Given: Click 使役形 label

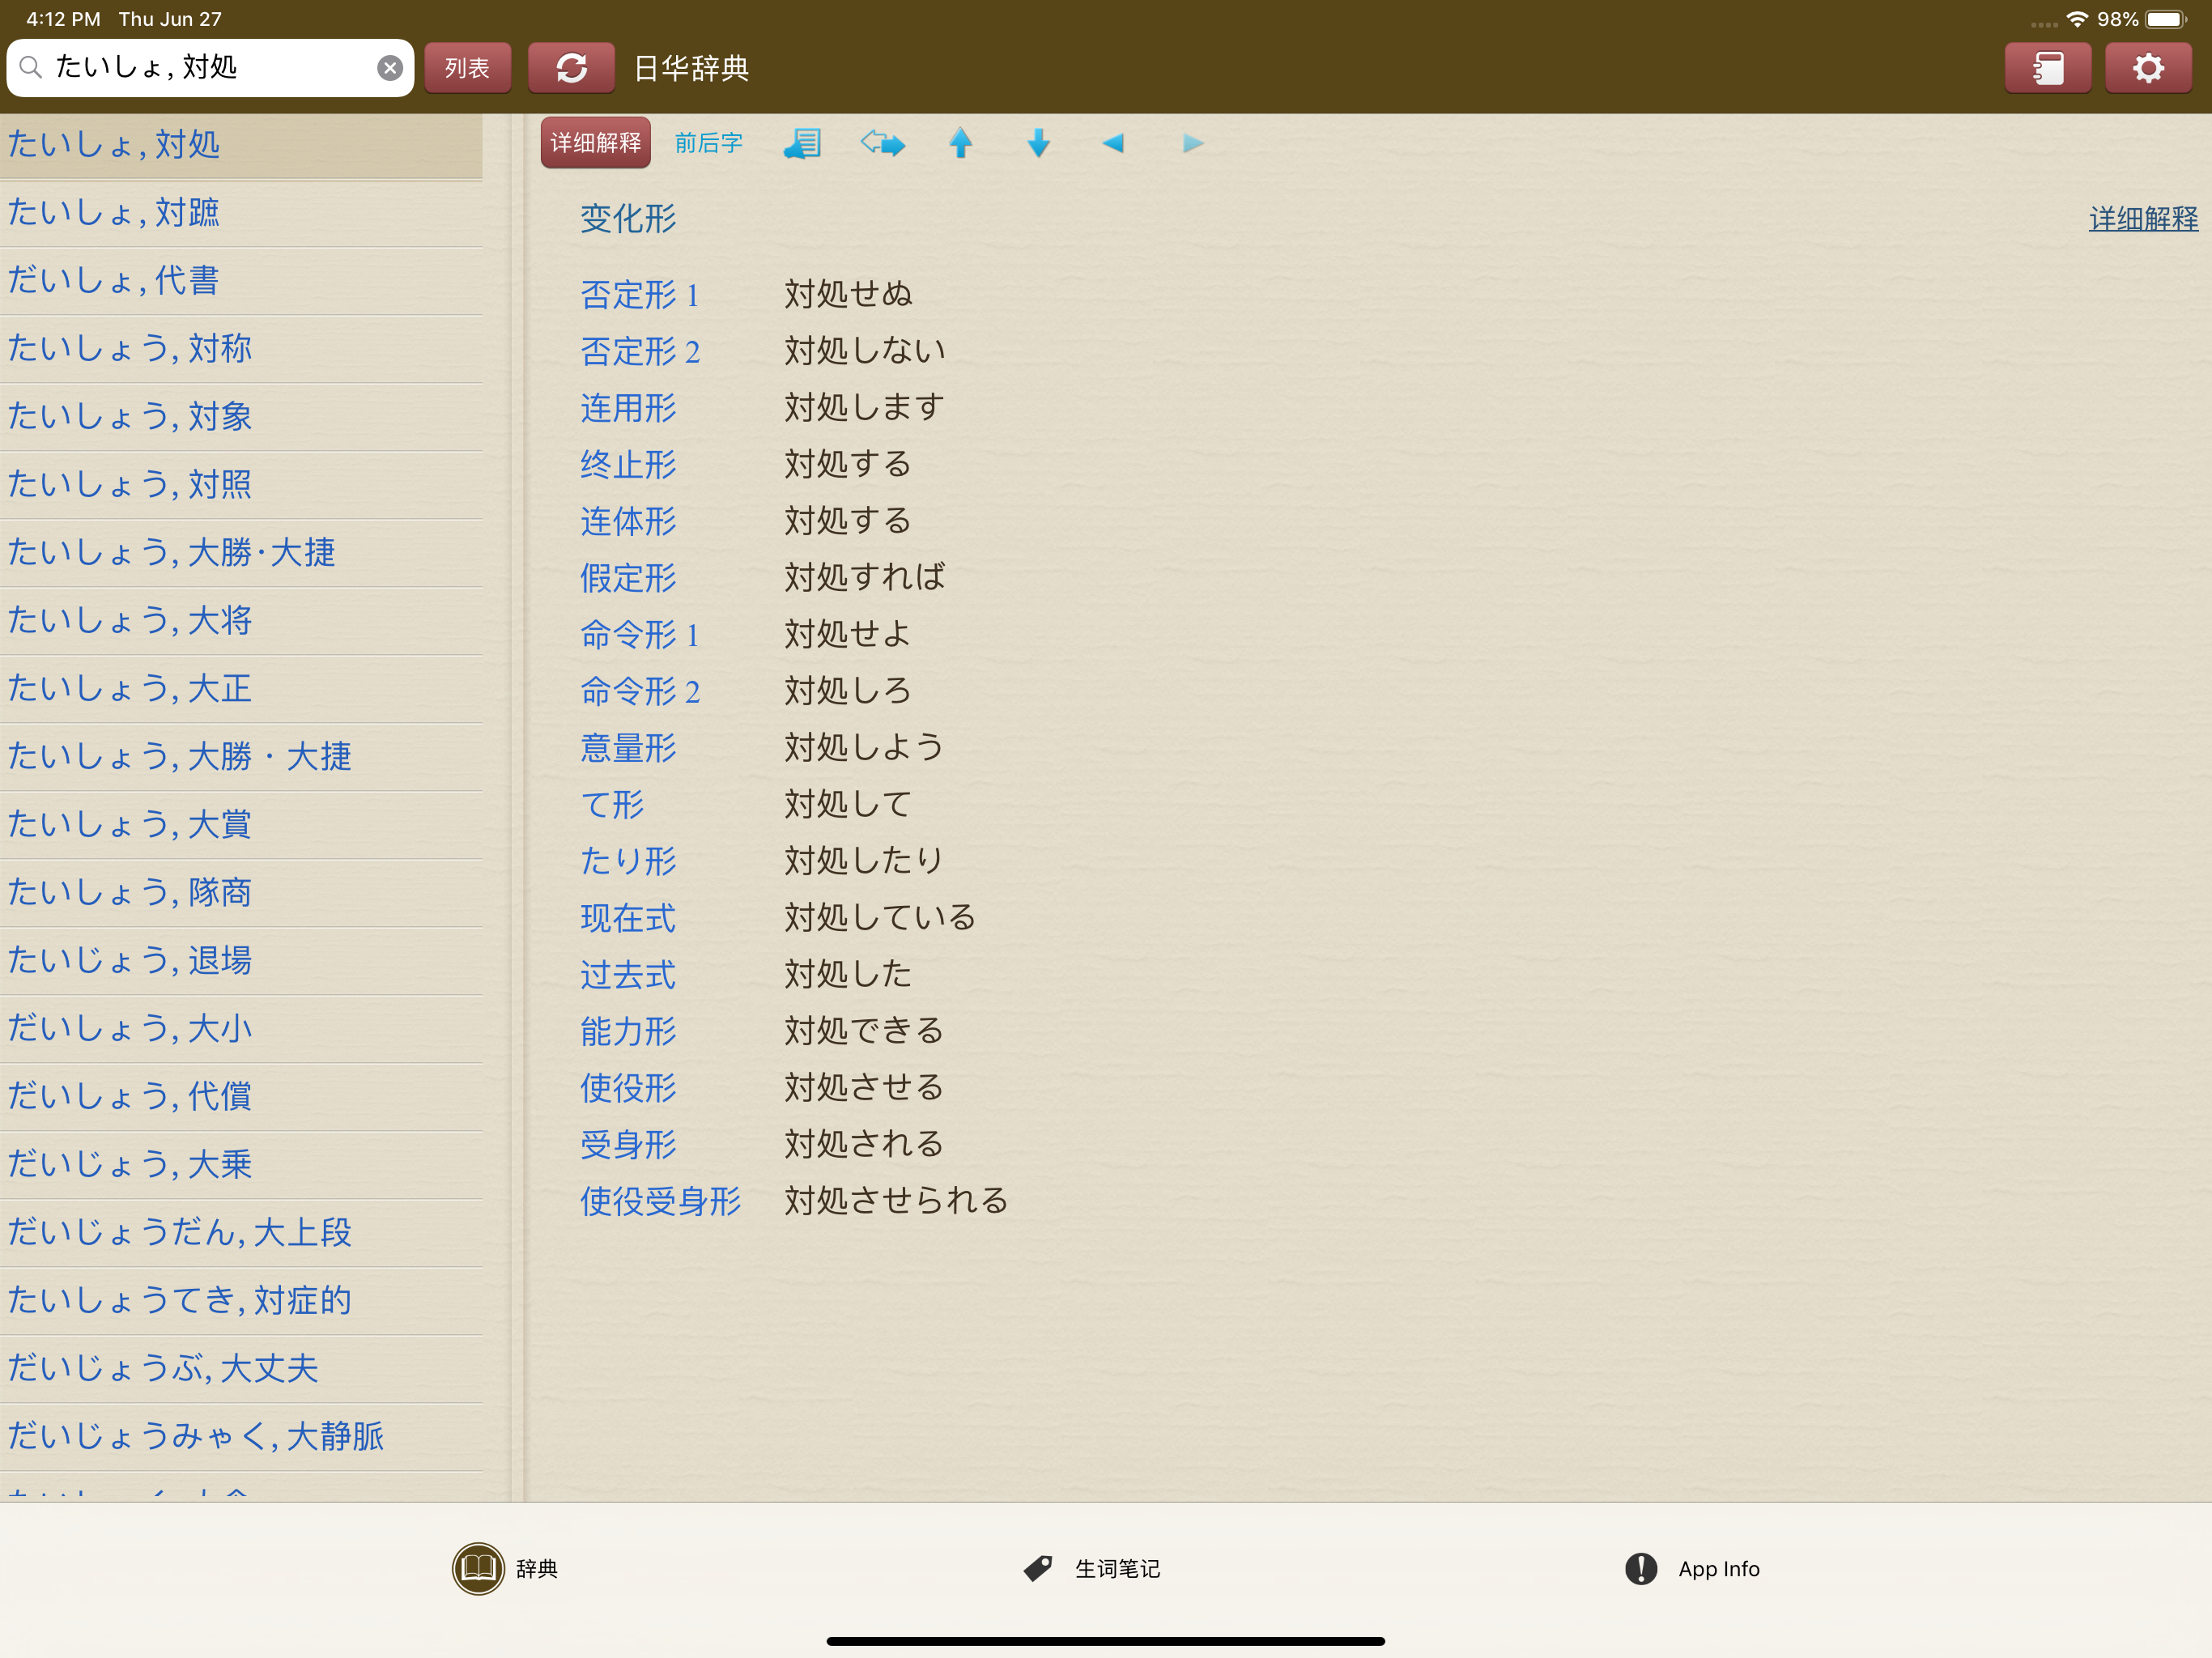Looking at the screenshot, I should [628, 1088].
